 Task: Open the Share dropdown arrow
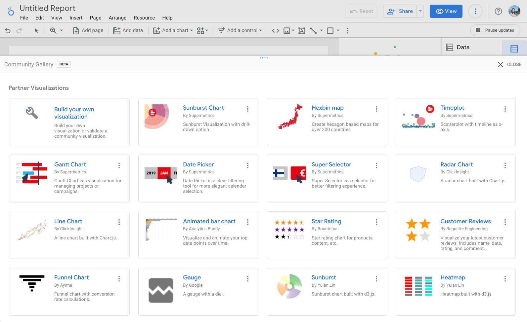click(x=420, y=11)
